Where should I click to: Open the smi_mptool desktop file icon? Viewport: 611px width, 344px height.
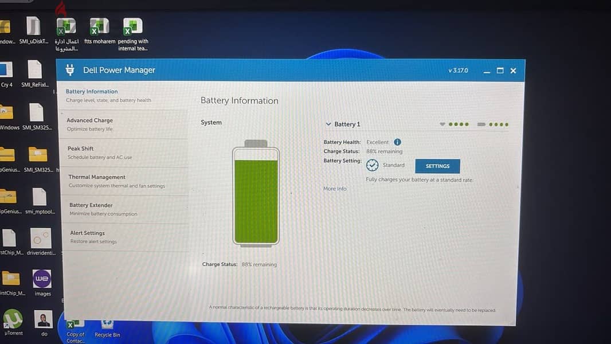[40, 201]
